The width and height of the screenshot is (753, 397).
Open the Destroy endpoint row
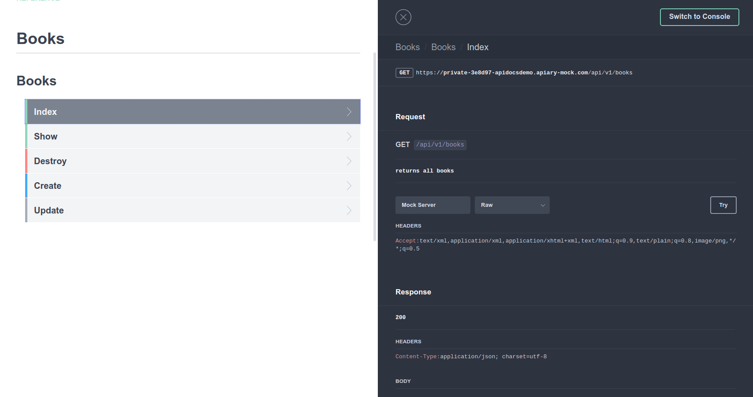click(193, 161)
